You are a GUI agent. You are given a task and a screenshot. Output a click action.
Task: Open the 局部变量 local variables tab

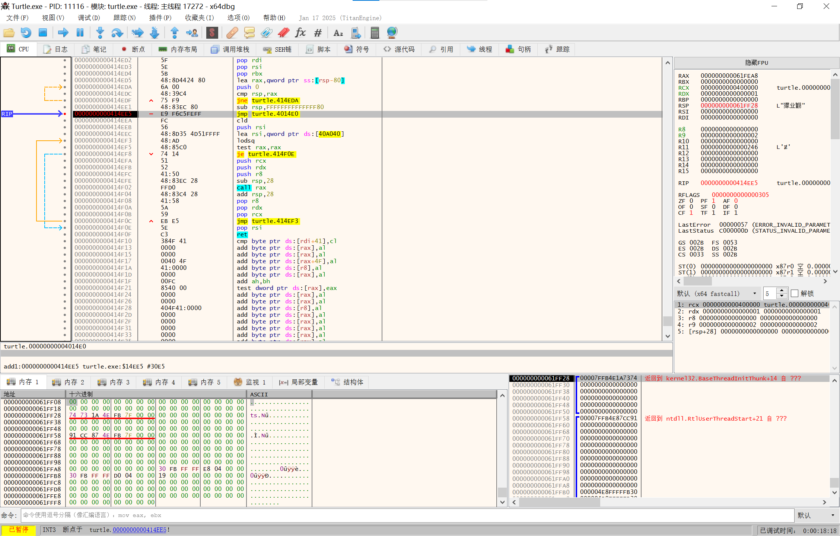coord(299,382)
